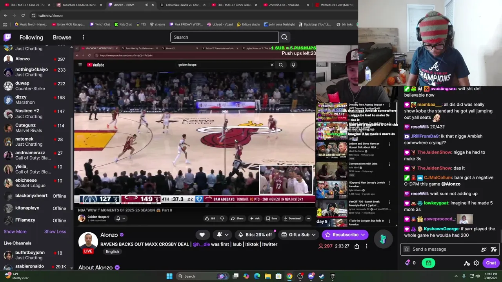Open the Bits: 29% off dropdown
This screenshot has width=502, height=282.
click(255, 235)
